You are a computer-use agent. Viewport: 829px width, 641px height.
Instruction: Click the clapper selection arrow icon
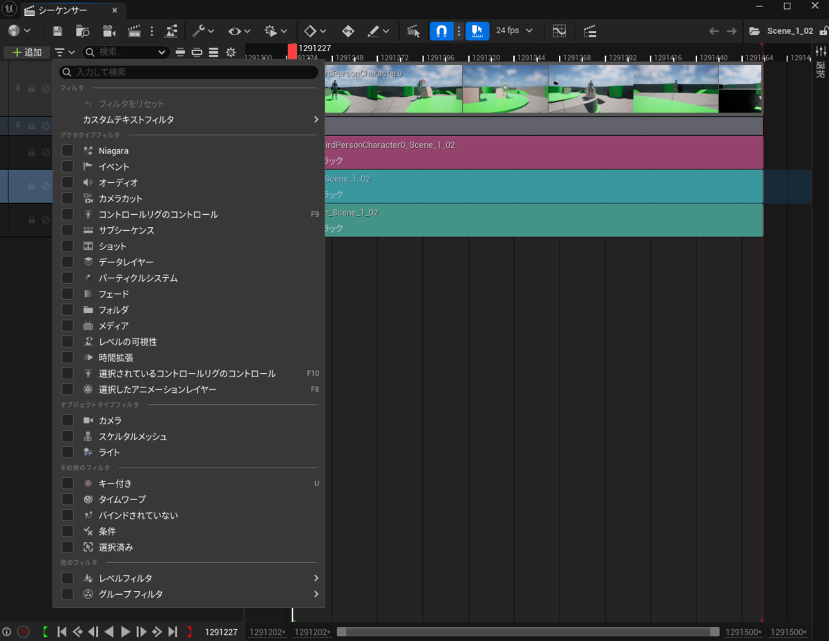(414, 31)
